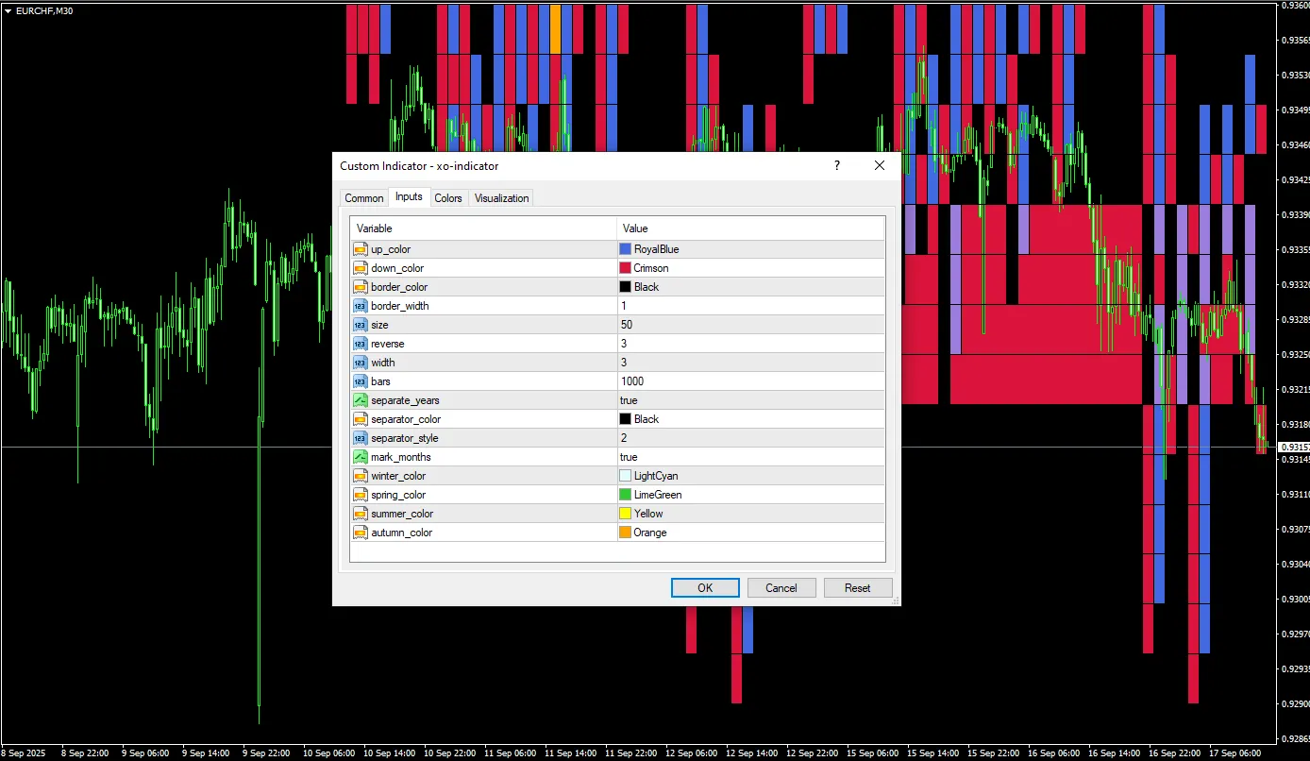Click the winter_color variable icon

click(360, 476)
